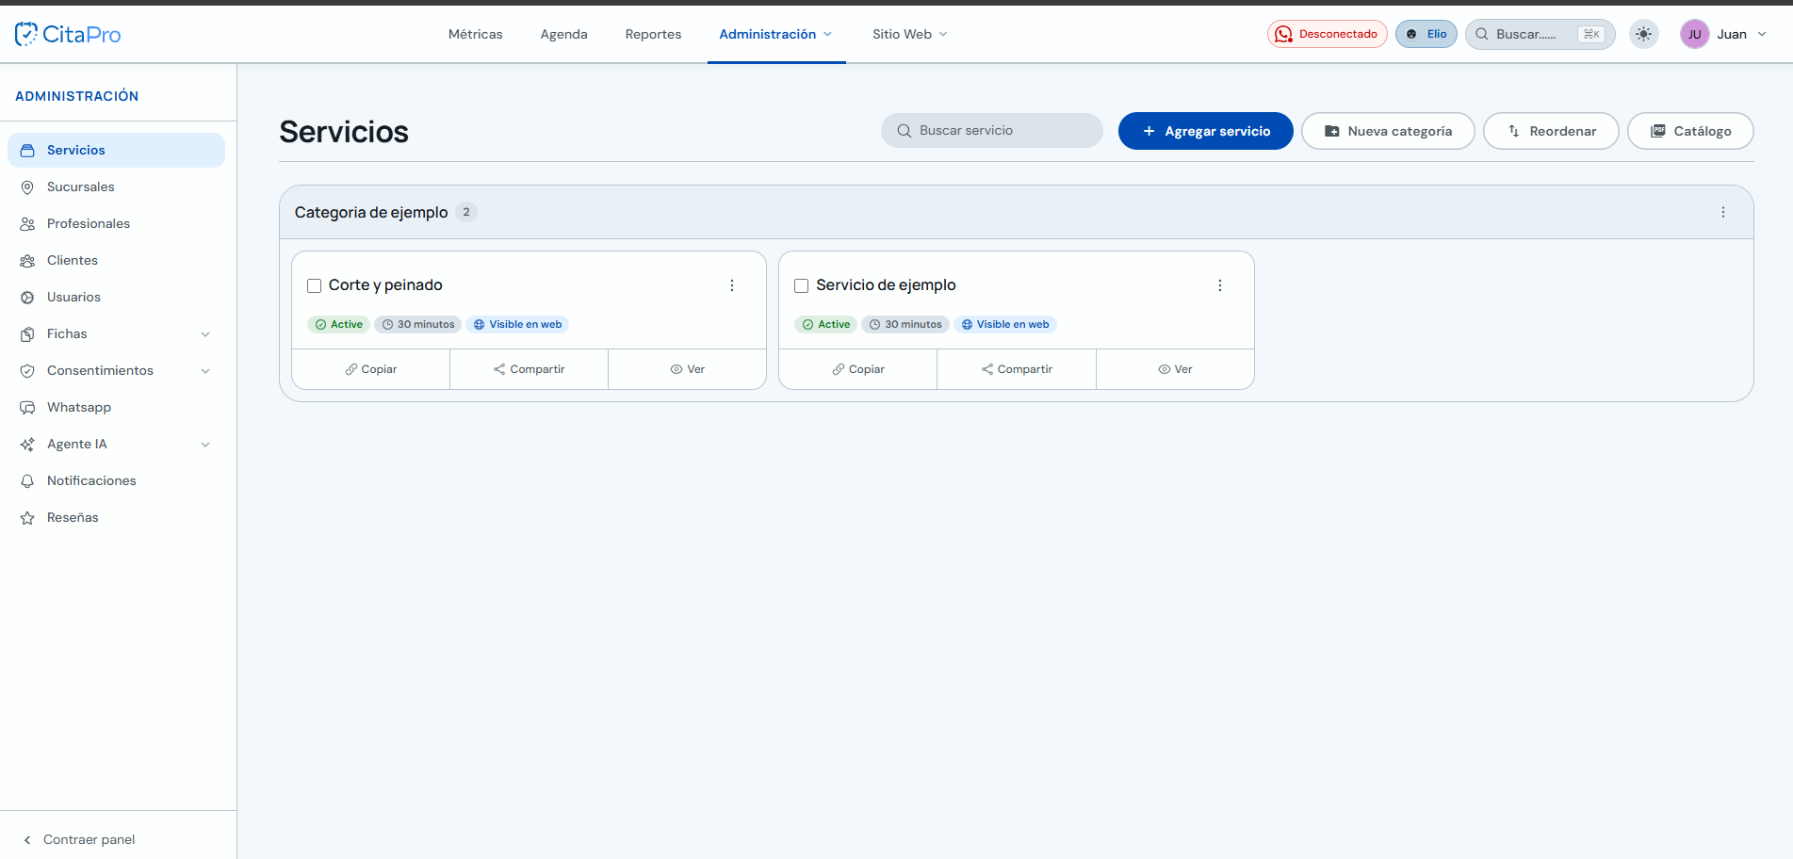The image size is (1793, 859).
Task: Click the Desconectado WhatsApp status badge
Action: point(1327,34)
